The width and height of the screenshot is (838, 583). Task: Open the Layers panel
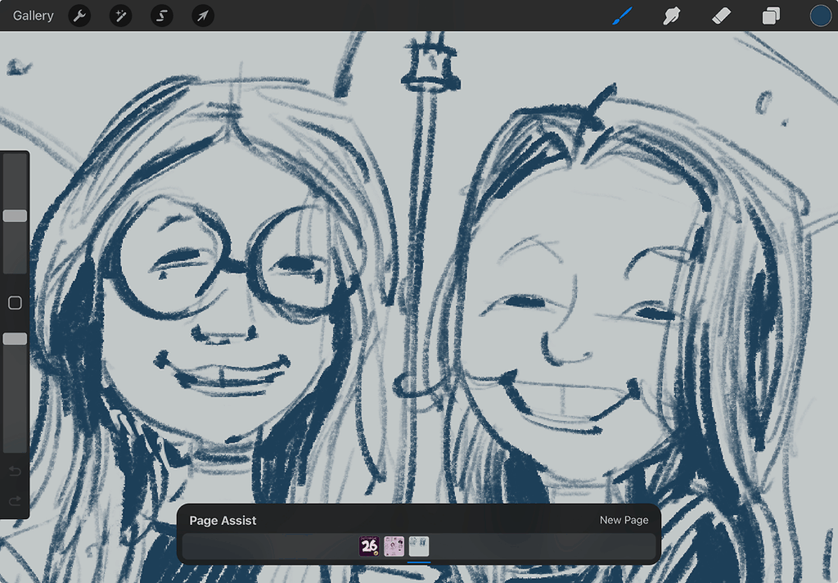coord(771,16)
